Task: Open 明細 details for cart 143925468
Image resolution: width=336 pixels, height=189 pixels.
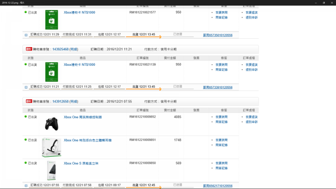Action: coord(74,49)
